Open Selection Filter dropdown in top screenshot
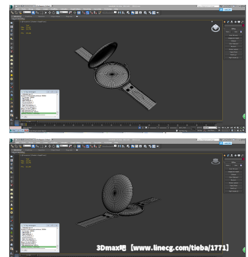Viewport: 248px width, 257px height. click(27, 12)
